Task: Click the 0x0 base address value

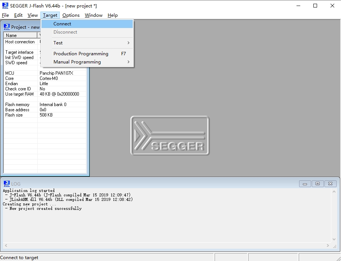Action: point(43,109)
